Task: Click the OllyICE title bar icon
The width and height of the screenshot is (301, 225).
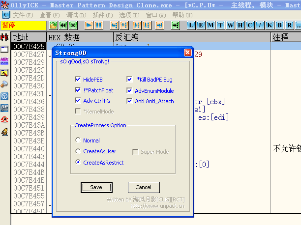Action: point(4,5)
